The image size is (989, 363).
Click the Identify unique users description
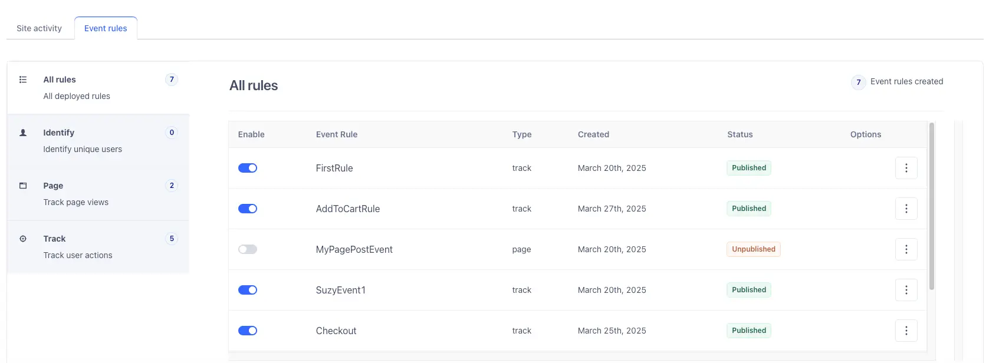coord(83,149)
